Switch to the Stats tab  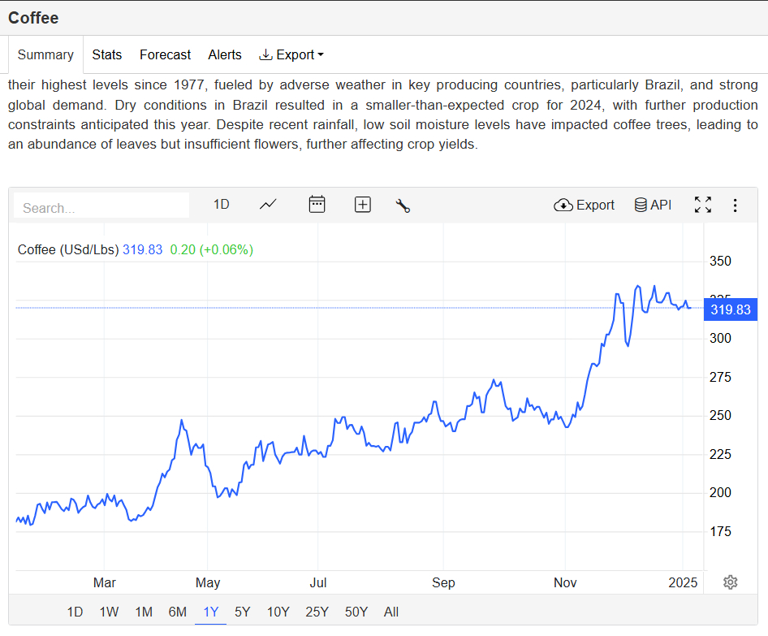coord(106,55)
